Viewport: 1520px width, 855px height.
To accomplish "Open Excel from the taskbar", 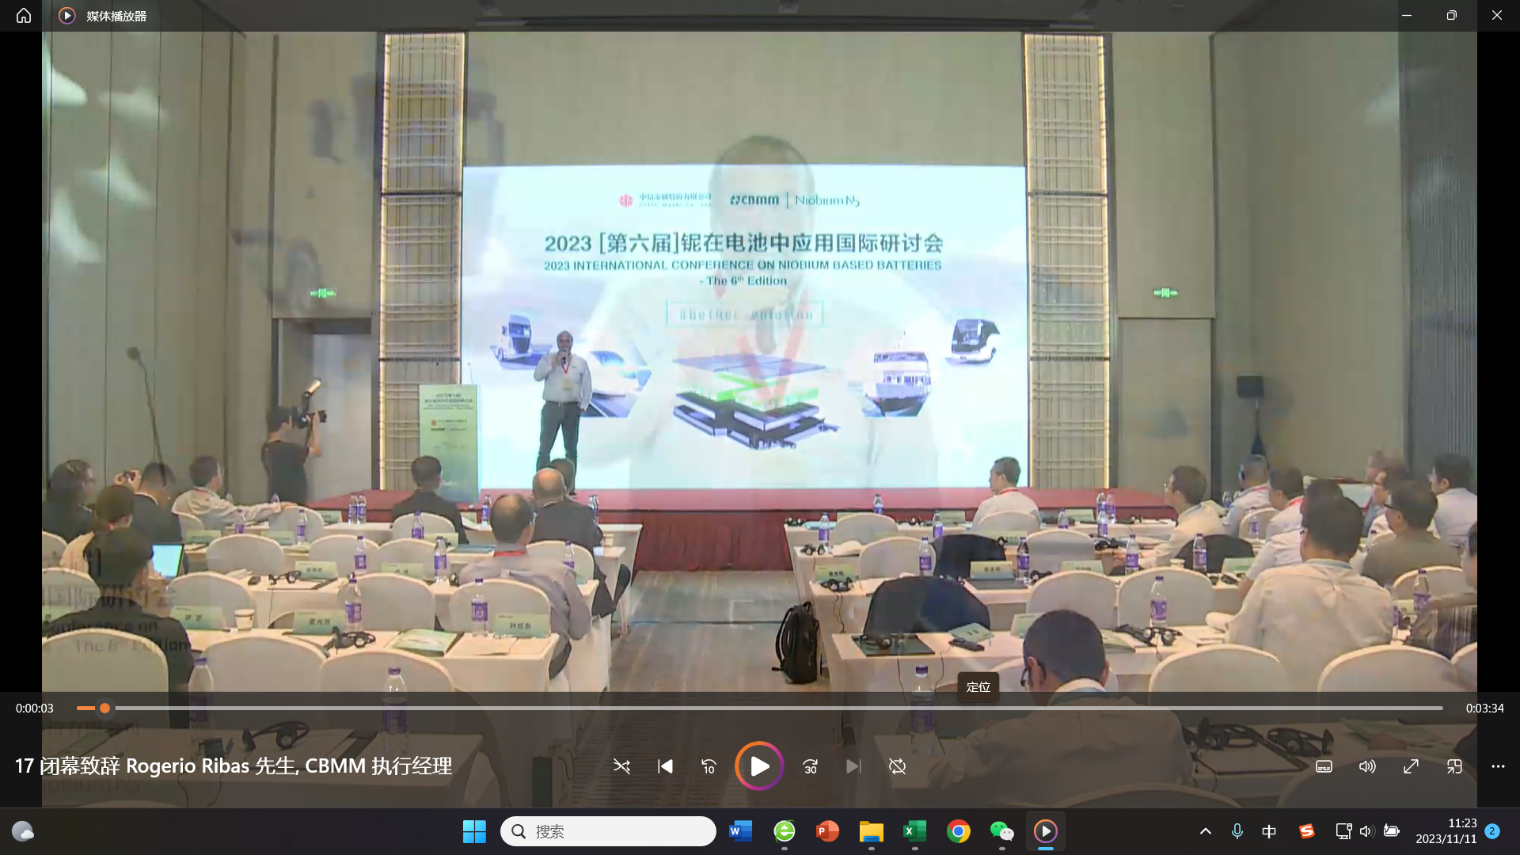I will click(914, 831).
